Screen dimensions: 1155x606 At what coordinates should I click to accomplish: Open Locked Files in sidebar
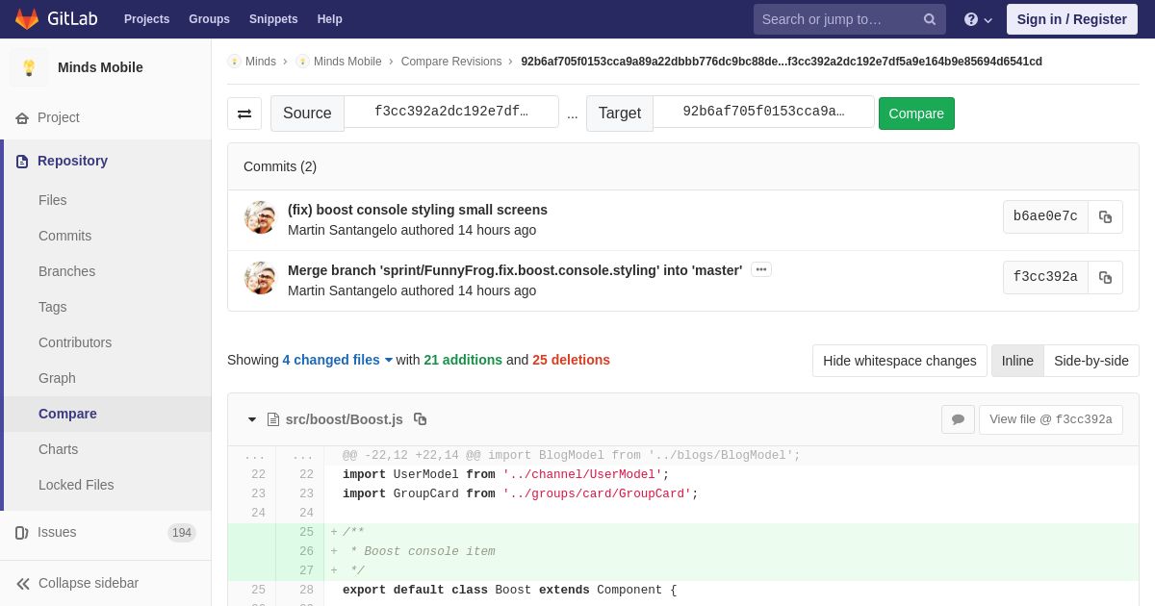(76, 485)
